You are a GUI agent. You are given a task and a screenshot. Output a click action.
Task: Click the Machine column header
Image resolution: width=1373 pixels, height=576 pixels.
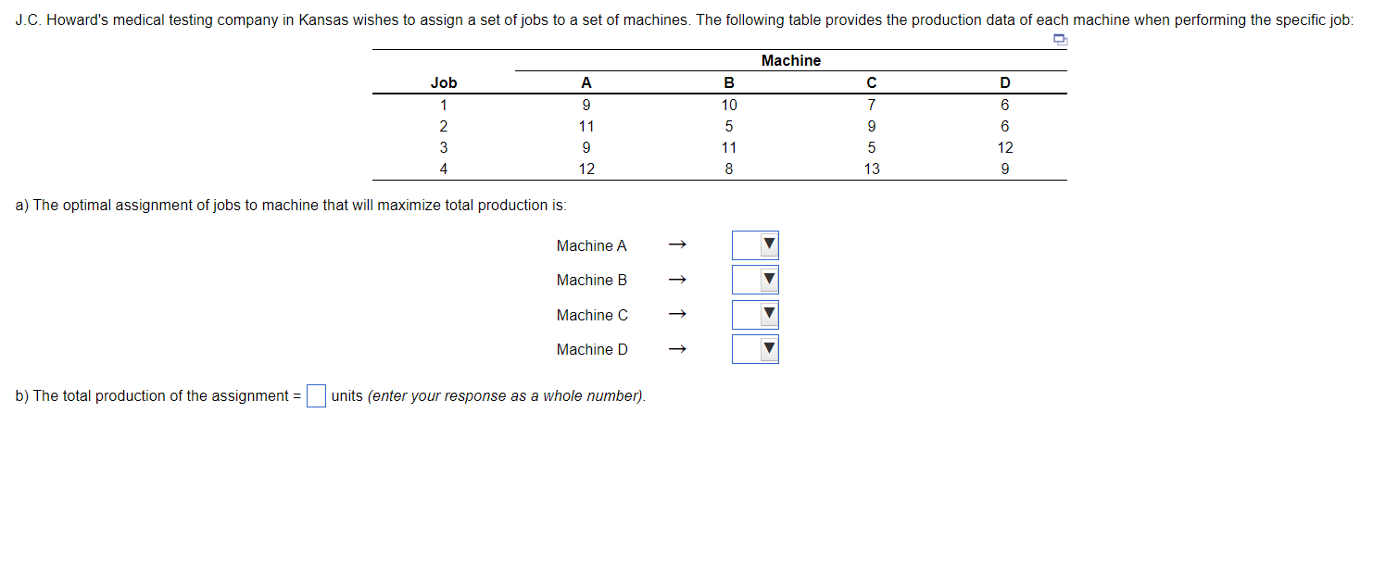(x=791, y=60)
